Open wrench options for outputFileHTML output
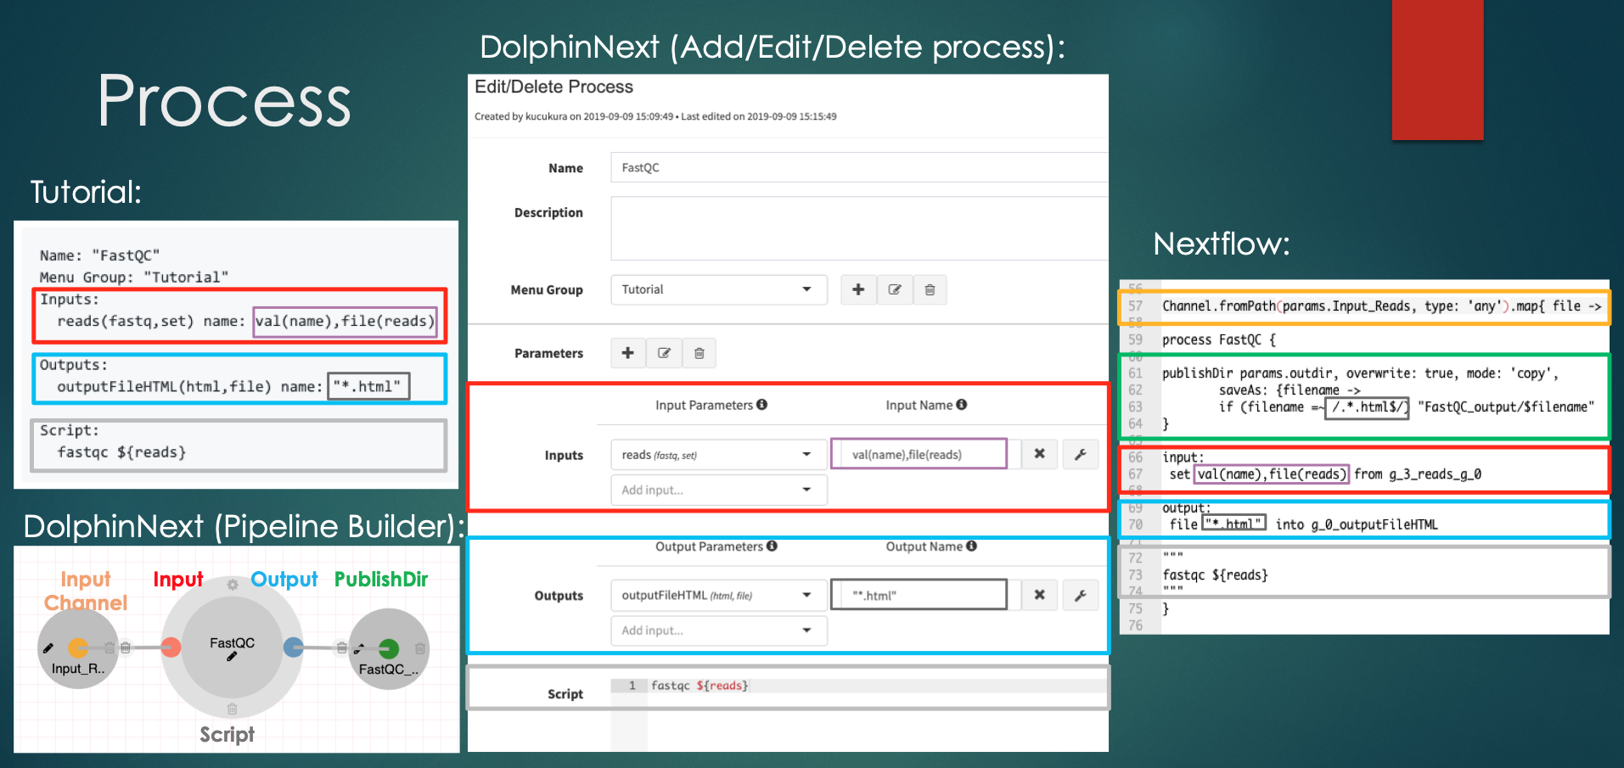The width and height of the screenshot is (1624, 768). point(1080,595)
